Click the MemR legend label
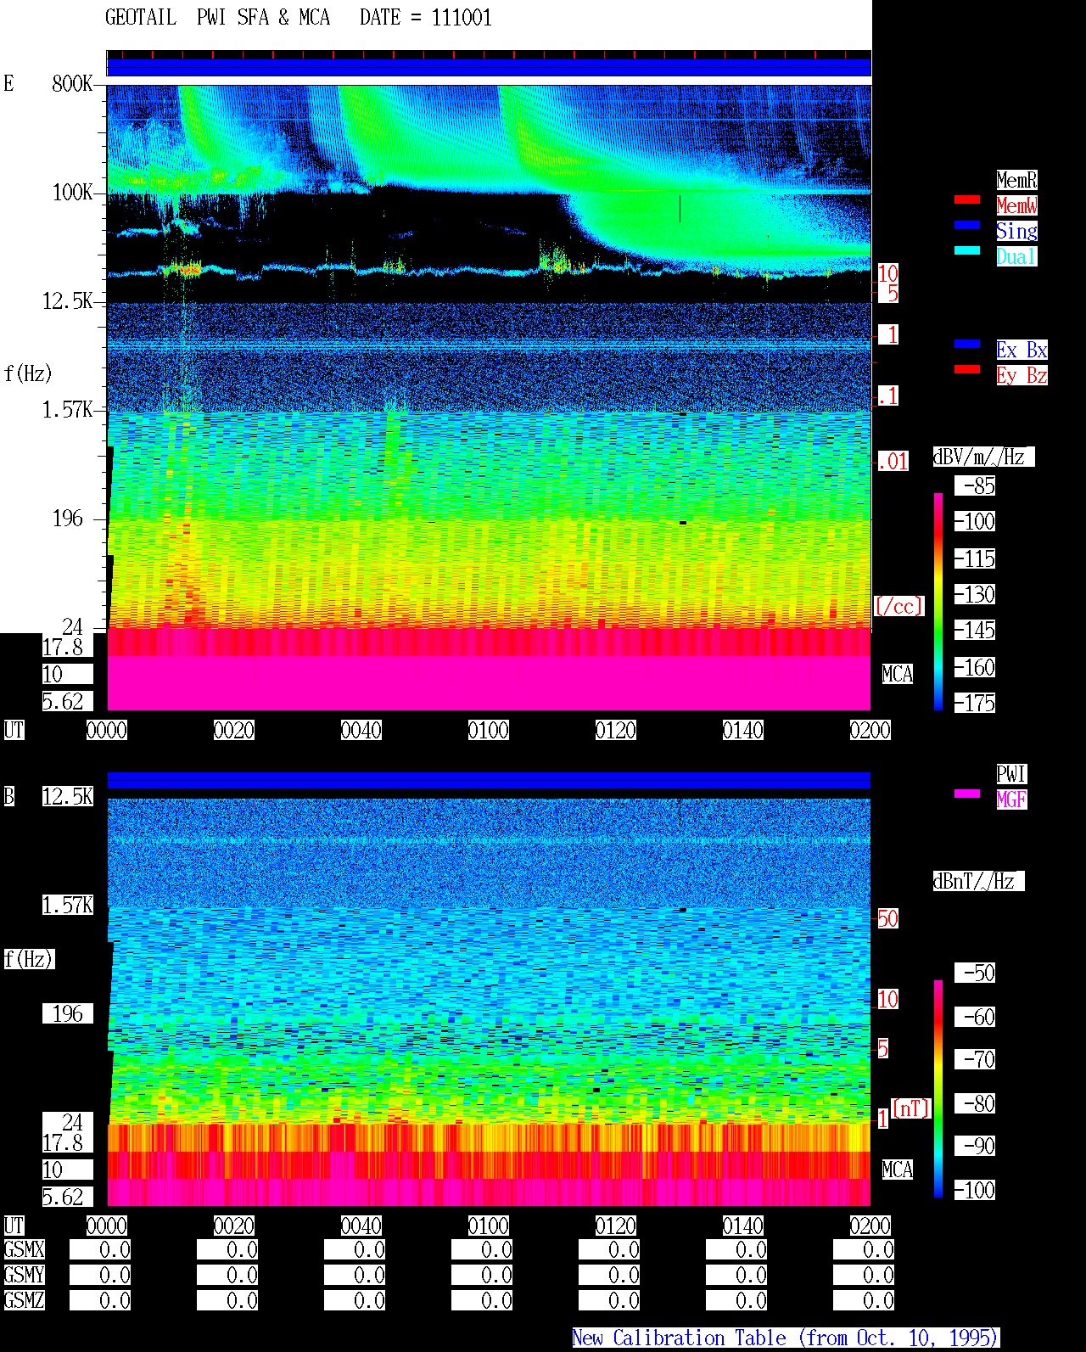 click(x=1016, y=180)
